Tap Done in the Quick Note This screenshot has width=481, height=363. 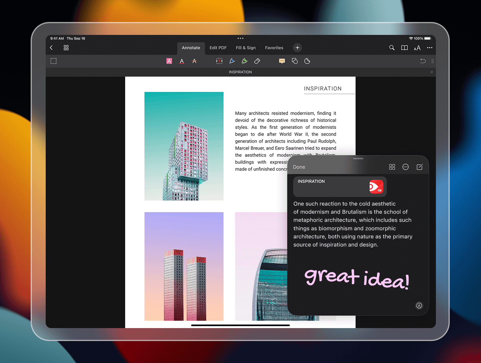(x=299, y=167)
